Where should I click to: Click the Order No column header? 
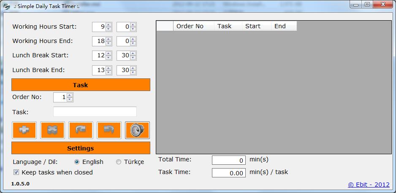[190, 26]
